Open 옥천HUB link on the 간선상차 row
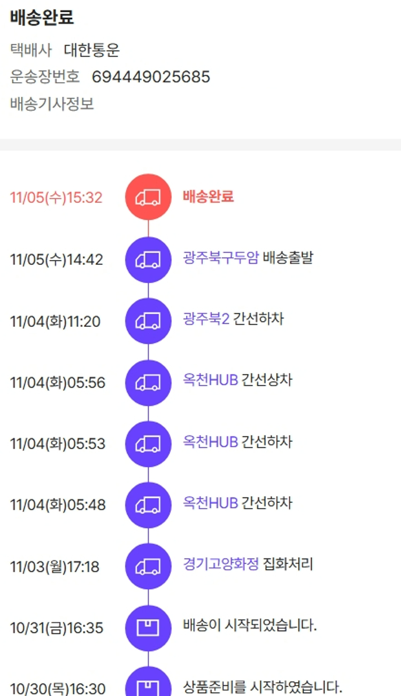The height and width of the screenshot is (696, 401). 210,381
